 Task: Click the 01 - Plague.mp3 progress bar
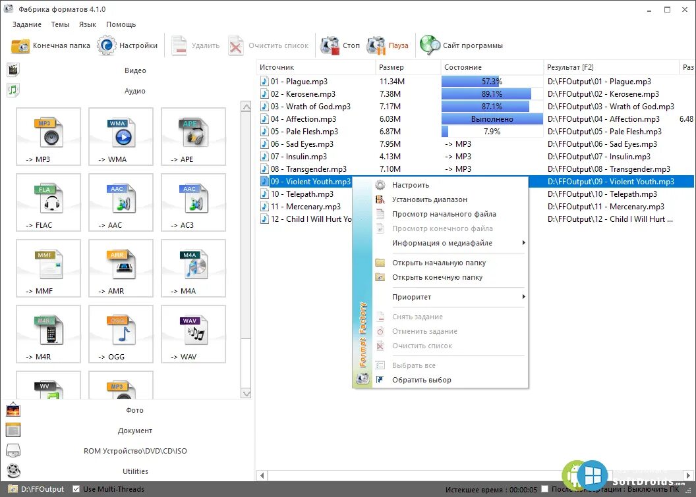[x=492, y=82]
